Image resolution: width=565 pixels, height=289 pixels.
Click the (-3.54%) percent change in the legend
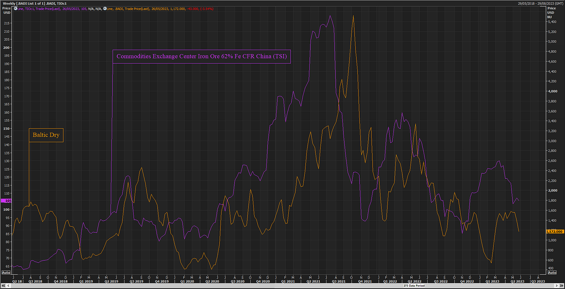[206, 9]
